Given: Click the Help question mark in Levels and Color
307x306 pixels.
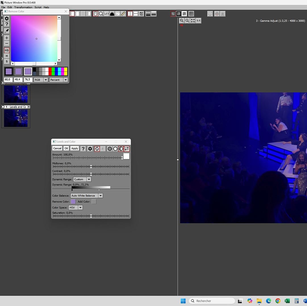Looking at the screenshot, I should [83, 148].
